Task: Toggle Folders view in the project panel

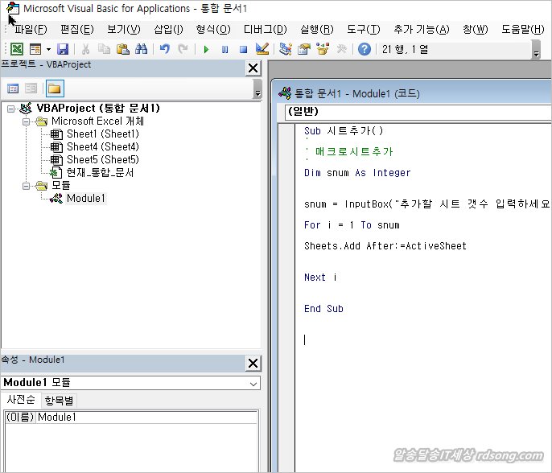Action: pyautogui.click(x=54, y=88)
